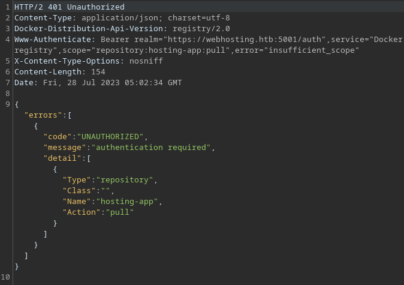Click line number 10 in the gutter
Screen dimensions: 404x285
pyautogui.click(x=5, y=277)
